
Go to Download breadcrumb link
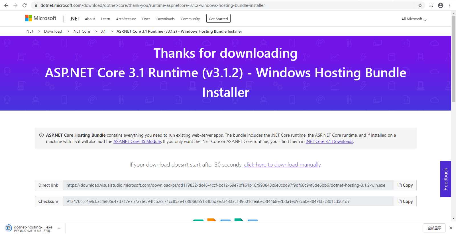(53, 31)
